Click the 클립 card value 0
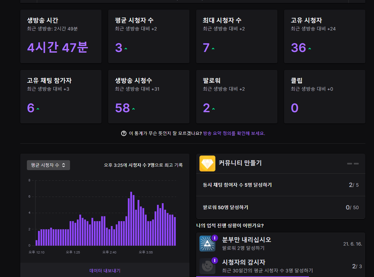The width and height of the screenshot is (374, 277). [x=295, y=108]
